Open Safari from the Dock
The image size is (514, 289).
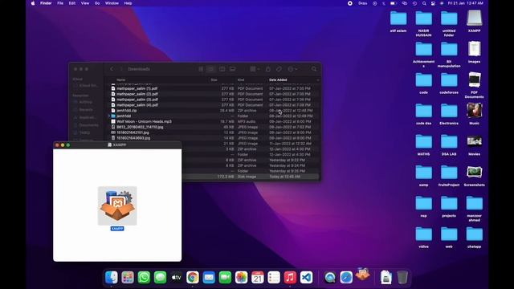tap(346, 278)
